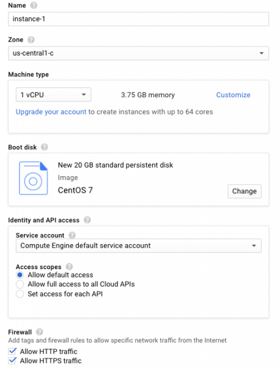Click the Boot disk help icon
The width and height of the screenshot is (280, 367).
click(44, 147)
